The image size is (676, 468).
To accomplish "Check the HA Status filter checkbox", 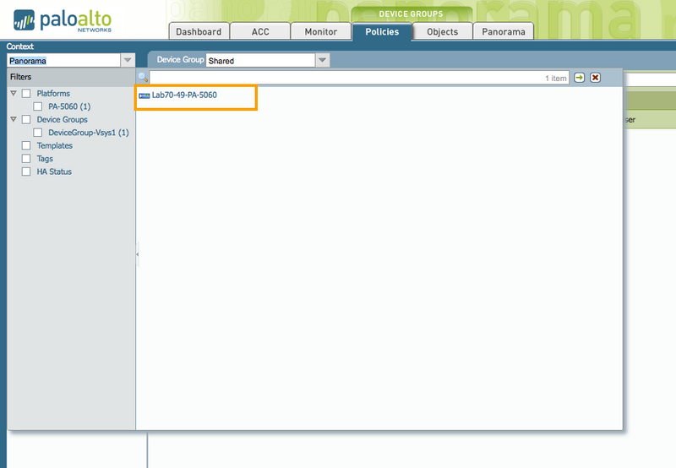I will (x=26, y=171).
